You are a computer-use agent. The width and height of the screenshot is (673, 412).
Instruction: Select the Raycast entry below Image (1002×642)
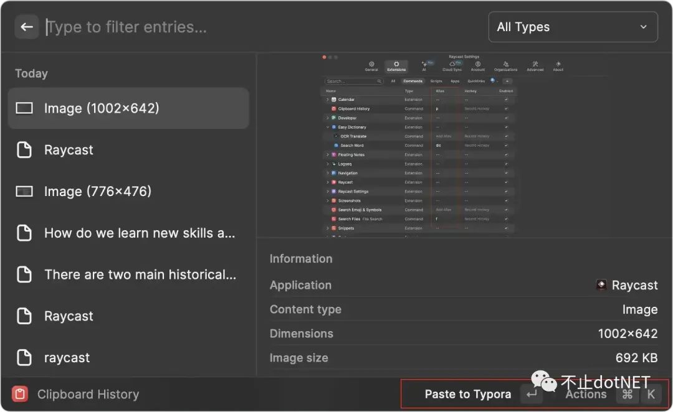point(128,150)
